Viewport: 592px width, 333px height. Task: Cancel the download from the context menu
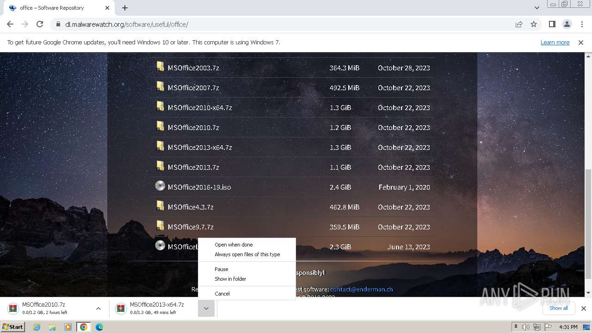[247, 294]
